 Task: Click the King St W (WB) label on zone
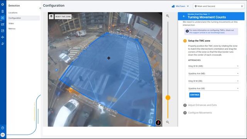[x=155, y=81]
